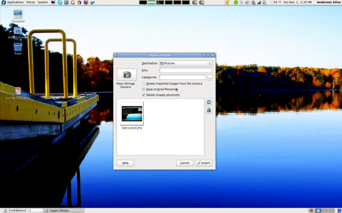Launch Firefox from the top panel
This screenshot has height=213, width=342.
click(87, 3)
